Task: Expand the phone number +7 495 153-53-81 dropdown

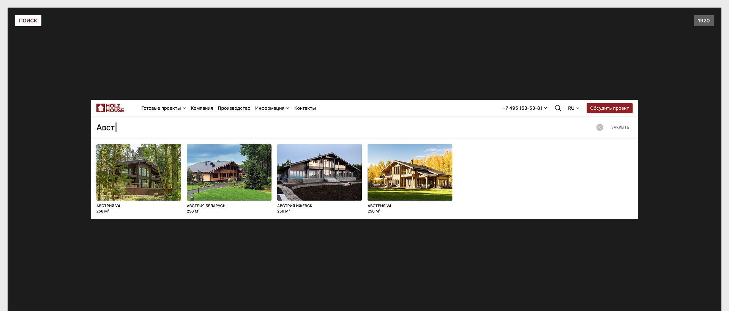Action: 525,108
